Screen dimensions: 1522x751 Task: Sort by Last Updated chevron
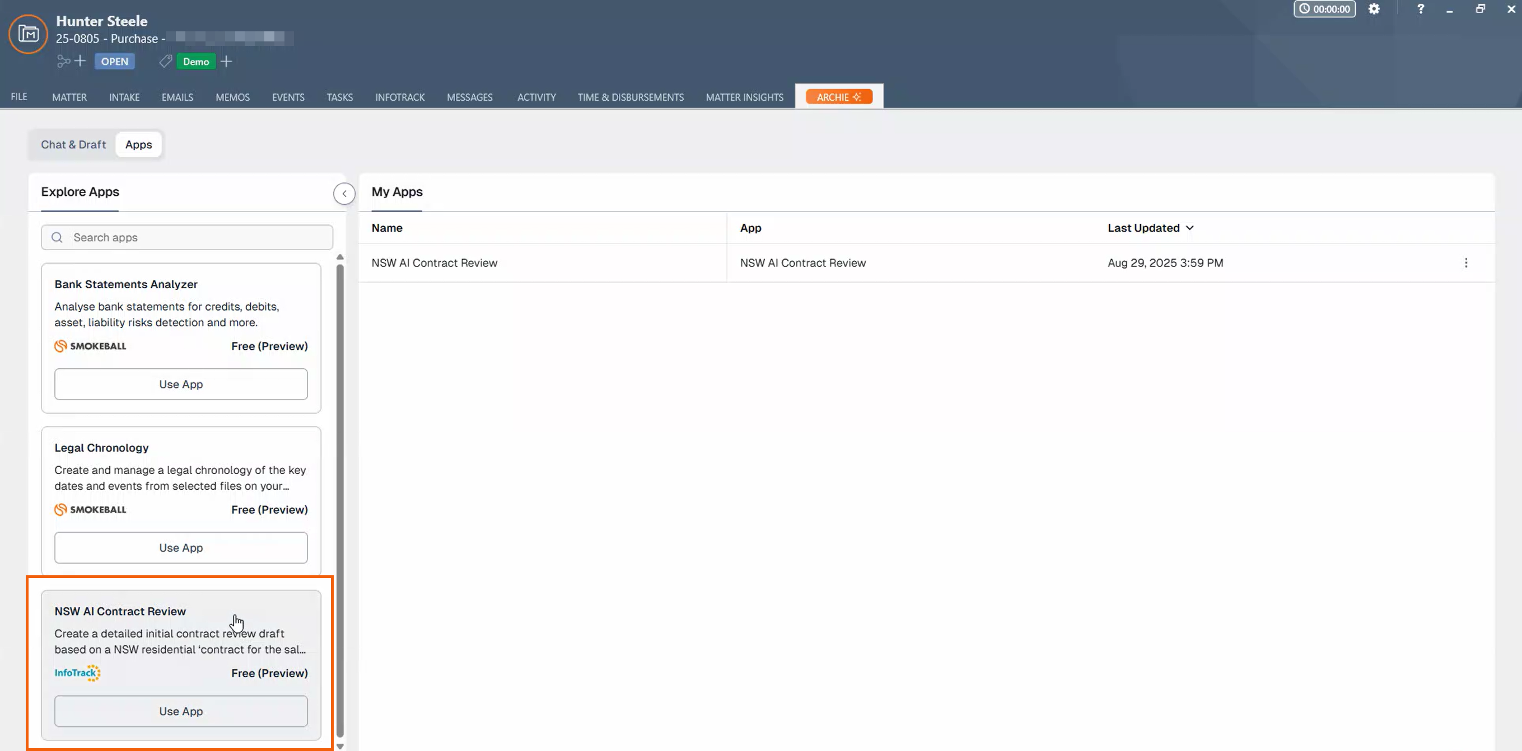coord(1189,228)
